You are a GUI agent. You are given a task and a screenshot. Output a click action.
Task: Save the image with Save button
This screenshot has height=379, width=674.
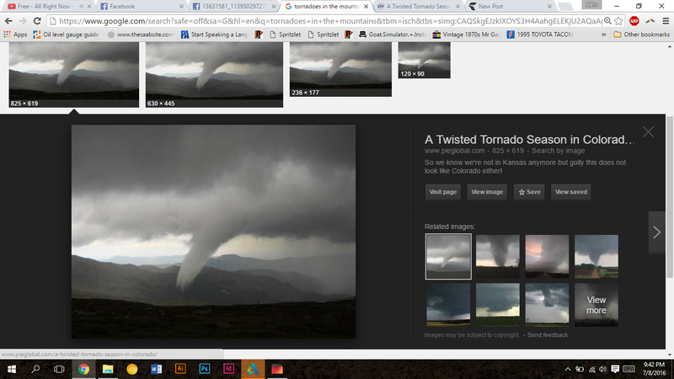[x=529, y=192]
